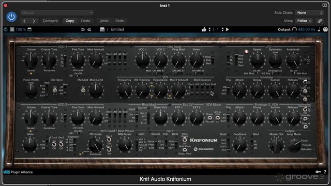
Task: Click the expand icon in the title bar corner
Action: (325, 5)
